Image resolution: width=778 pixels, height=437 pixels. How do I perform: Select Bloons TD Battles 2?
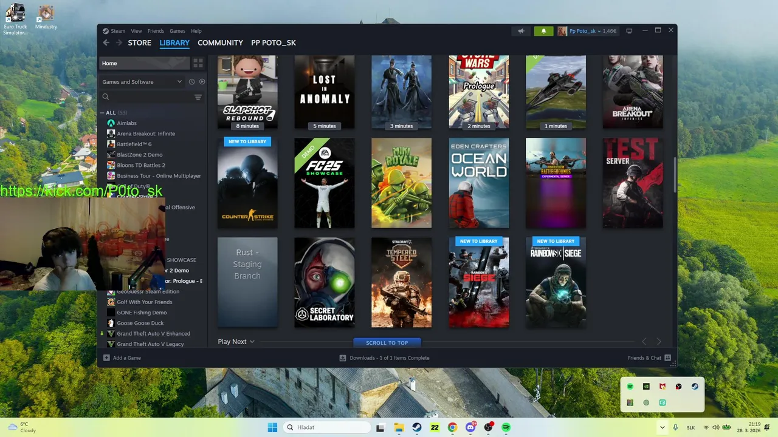coord(141,165)
